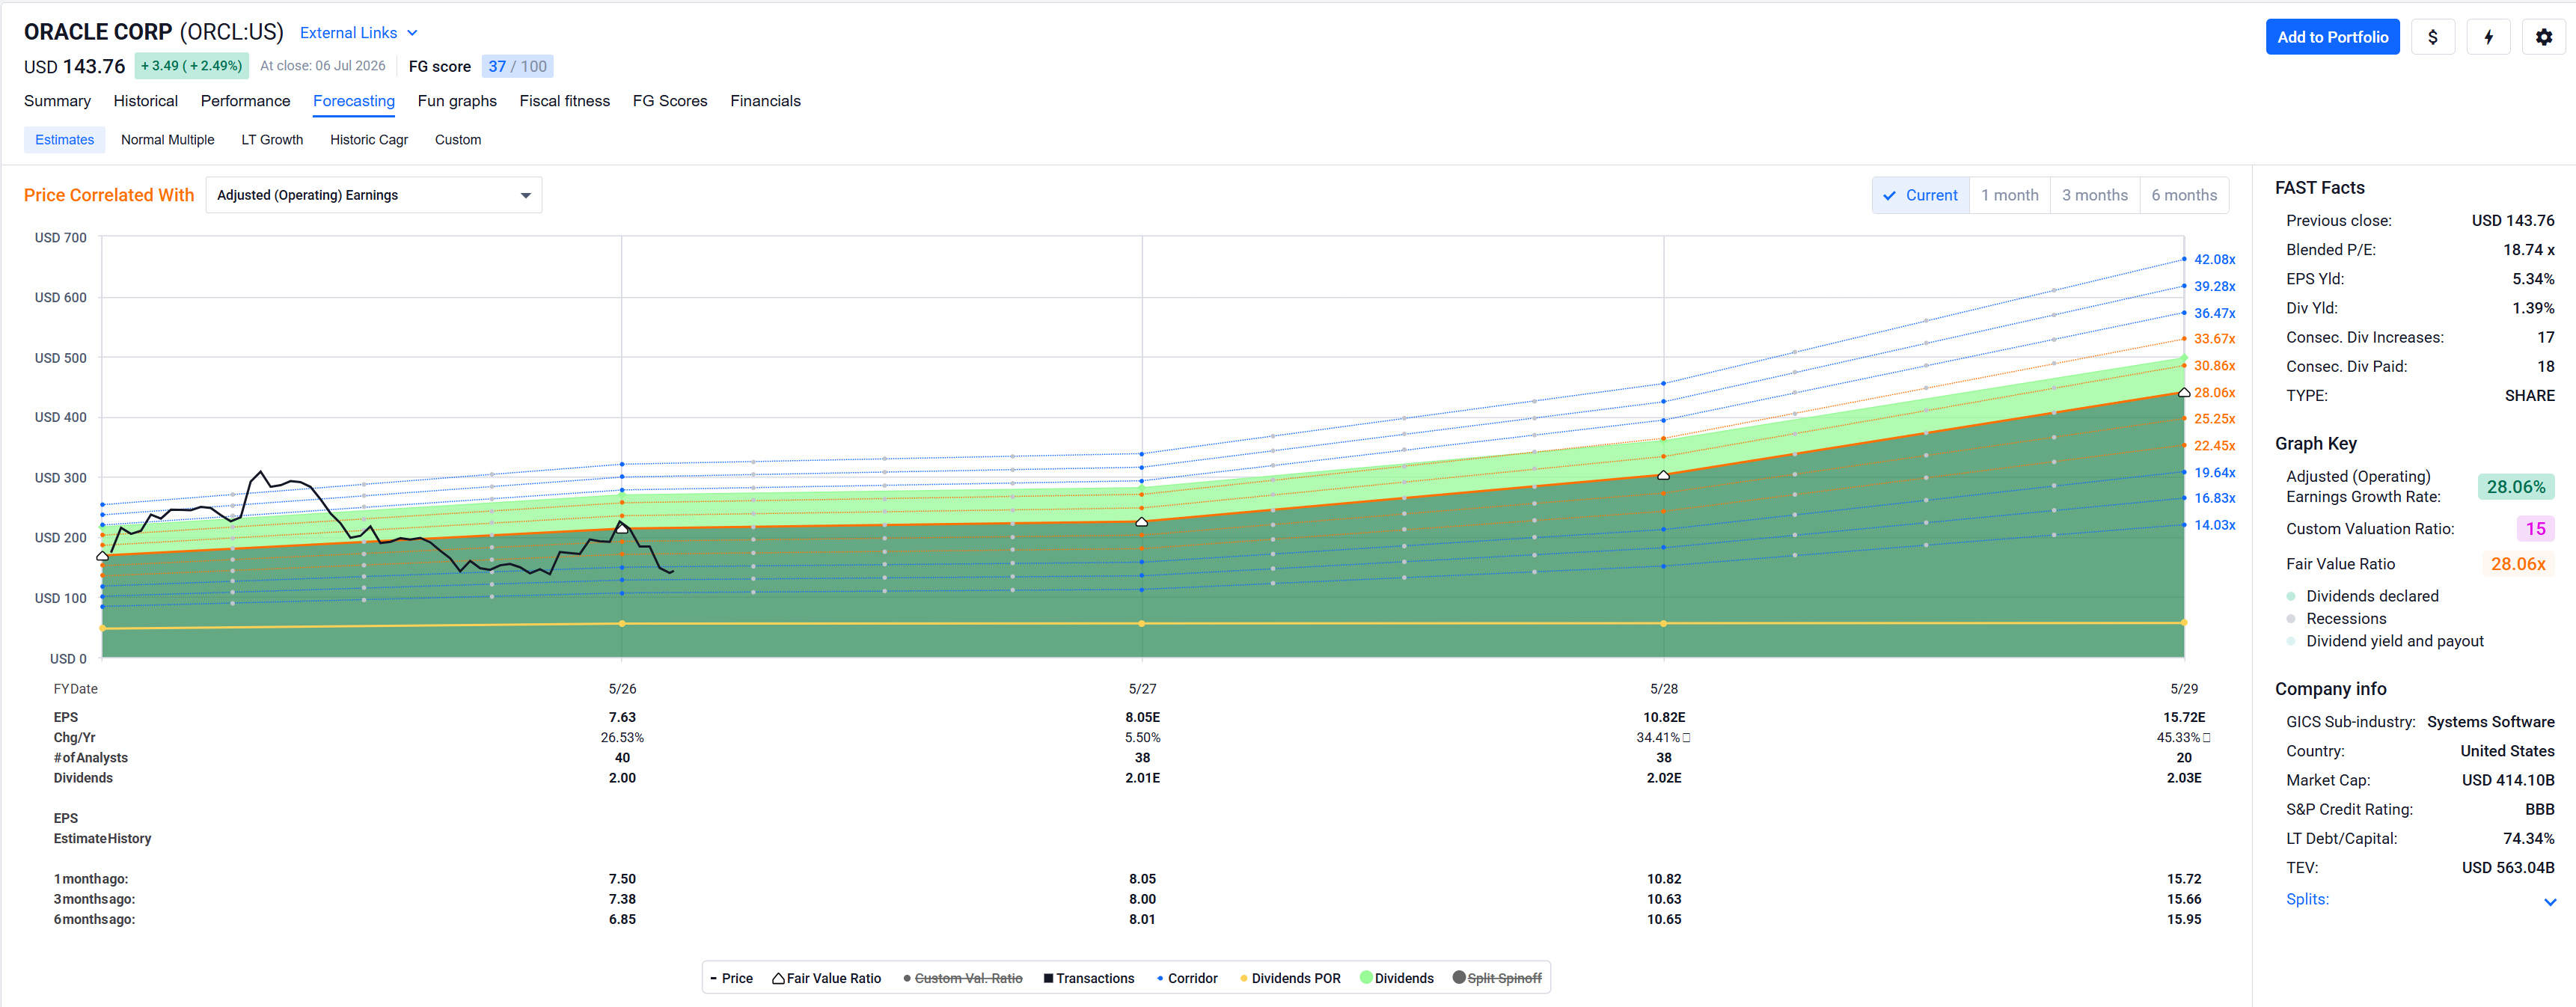Select the Normal Multiple sub-tab
The height and width of the screenshot is (1007, 2576).
pyautogui.click(x=168, y=140)
